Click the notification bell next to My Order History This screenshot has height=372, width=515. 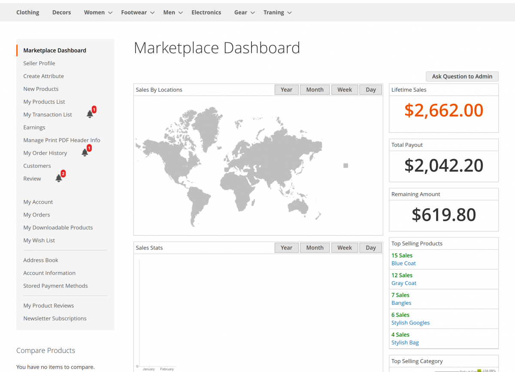(x=85, y=153)
